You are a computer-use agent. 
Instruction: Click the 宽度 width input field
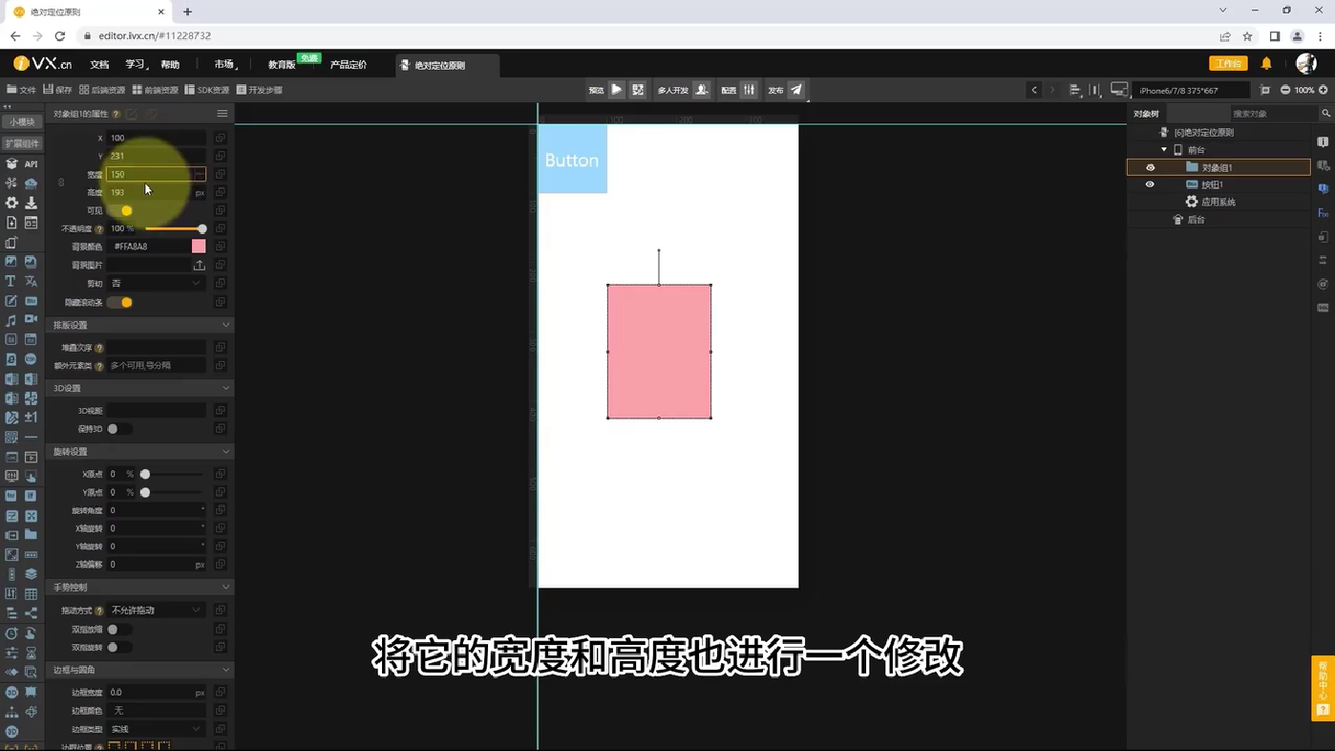(155, 175)
